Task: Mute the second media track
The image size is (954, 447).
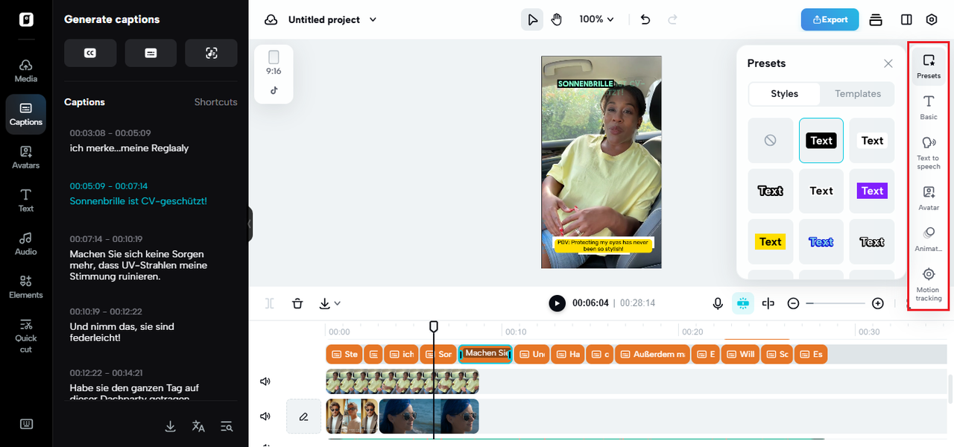Action: [265, 416]
